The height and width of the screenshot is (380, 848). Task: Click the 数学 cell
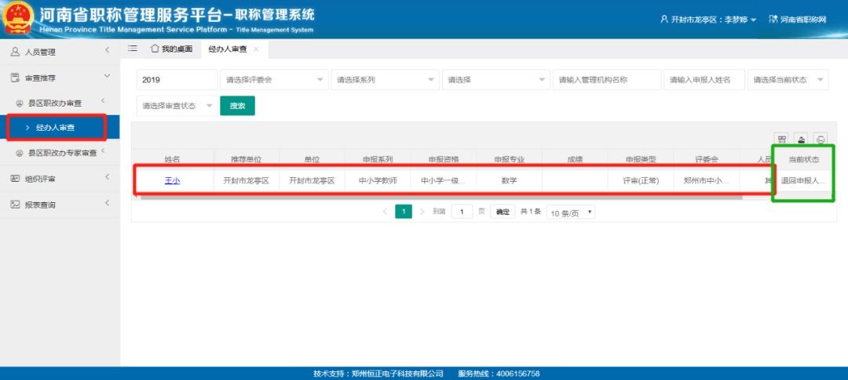tap(509, 181)
